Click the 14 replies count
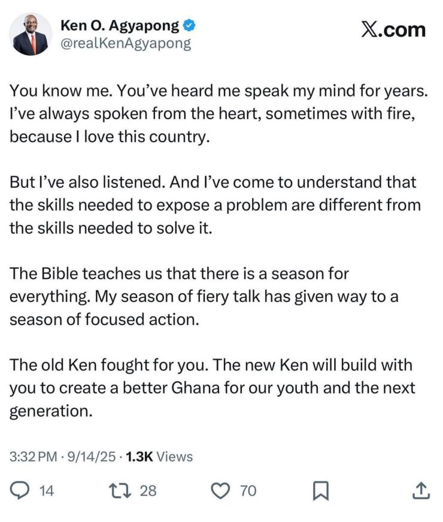This screenshot has height=522, width=443. 47,491
